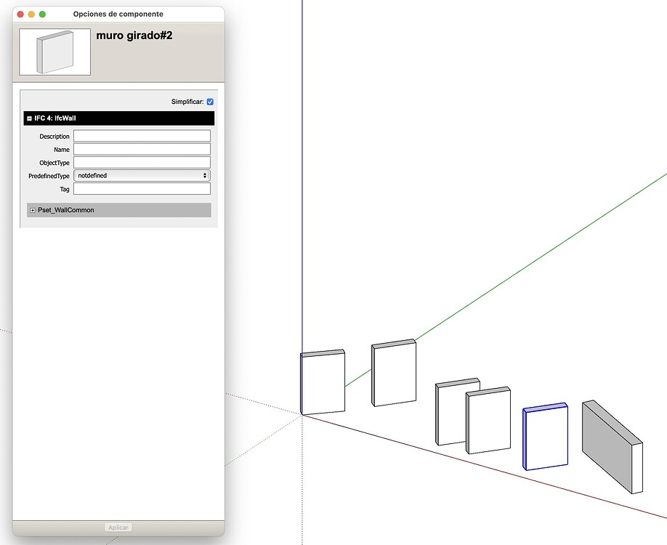
Task: Select the leftmost wall component in the viewport
Action: coord(322,381)
